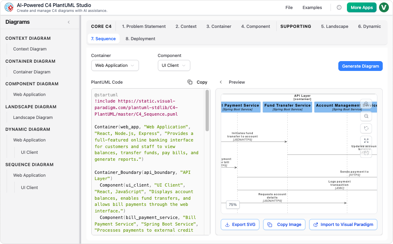The width and height of the screenshot is (393, 244).
Task: Collapse the Preview panel with the chevron
Action: click(221, 82)
